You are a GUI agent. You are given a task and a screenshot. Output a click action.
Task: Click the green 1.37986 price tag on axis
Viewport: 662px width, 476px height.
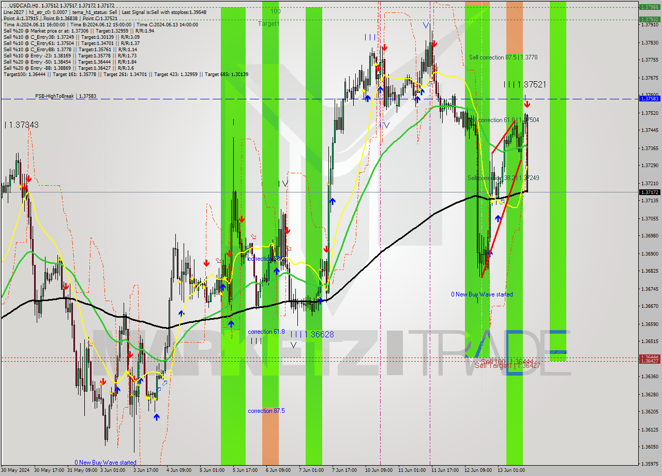coord(649,7)
